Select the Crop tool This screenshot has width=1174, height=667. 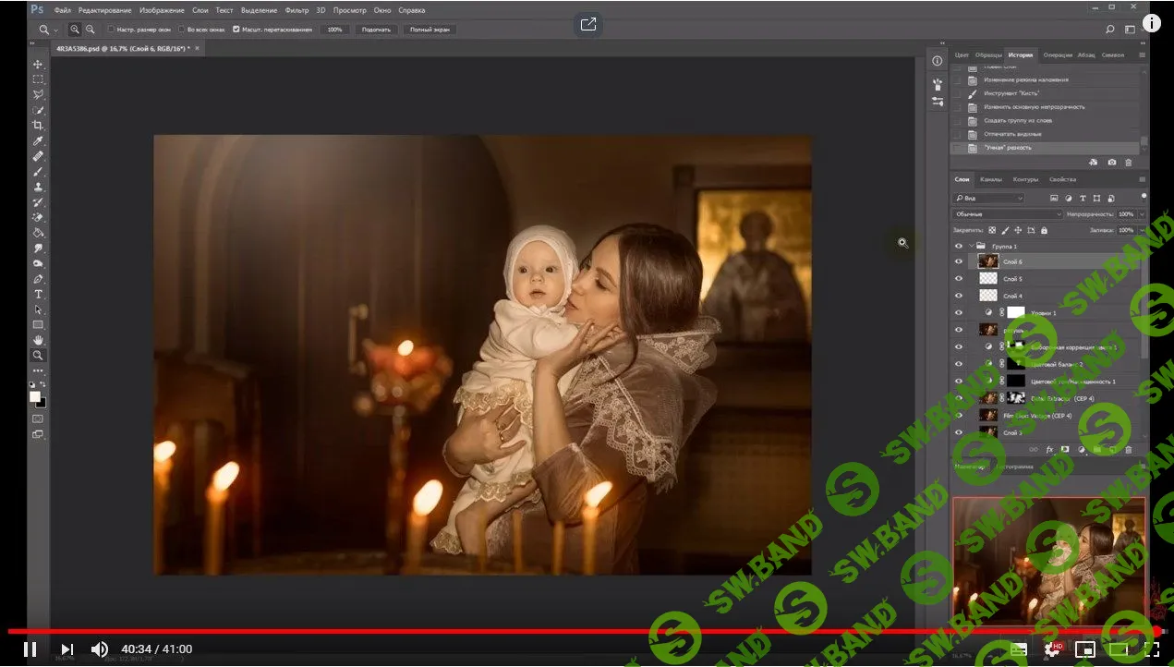coord(38,126)
